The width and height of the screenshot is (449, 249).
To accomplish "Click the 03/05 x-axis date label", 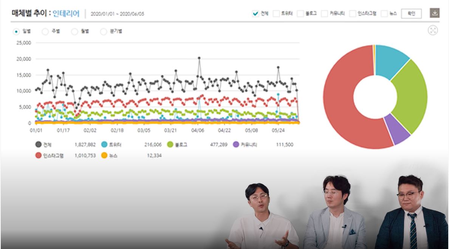I will pyautogui.click(x=144, y=130).
